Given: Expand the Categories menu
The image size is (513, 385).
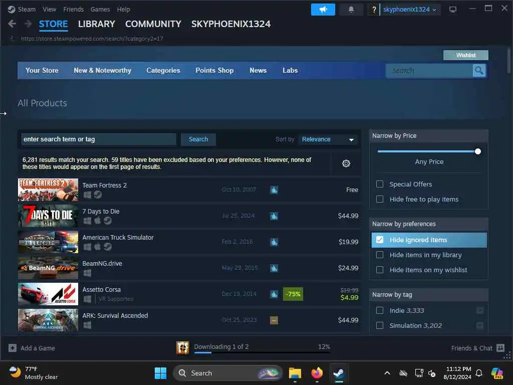Looking at the screenshot, I should click(x=163, y=70).
